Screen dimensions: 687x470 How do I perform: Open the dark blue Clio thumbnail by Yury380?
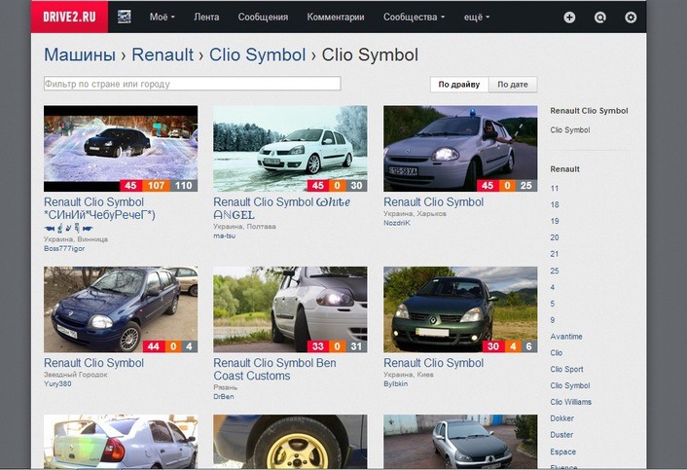(121, 309)
